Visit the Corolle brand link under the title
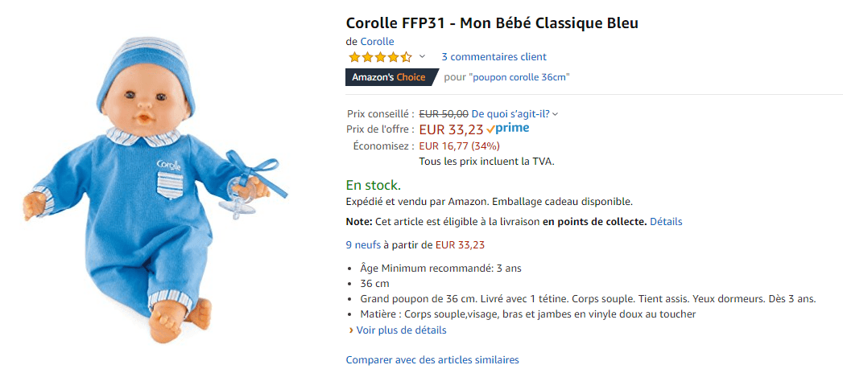The height and width of the screenshot is (369, 843). (x=377, y=42)
